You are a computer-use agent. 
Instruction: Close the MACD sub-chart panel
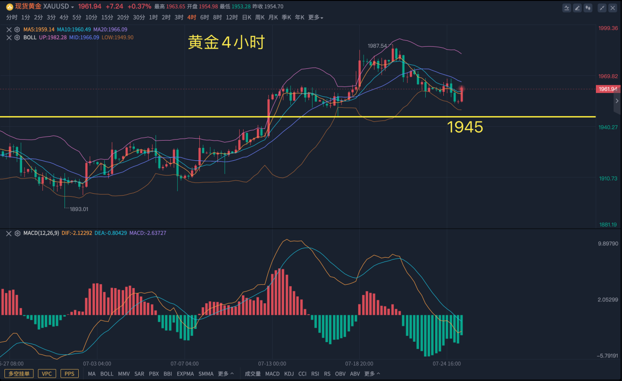pyautogui.click(x=9, y=233)
